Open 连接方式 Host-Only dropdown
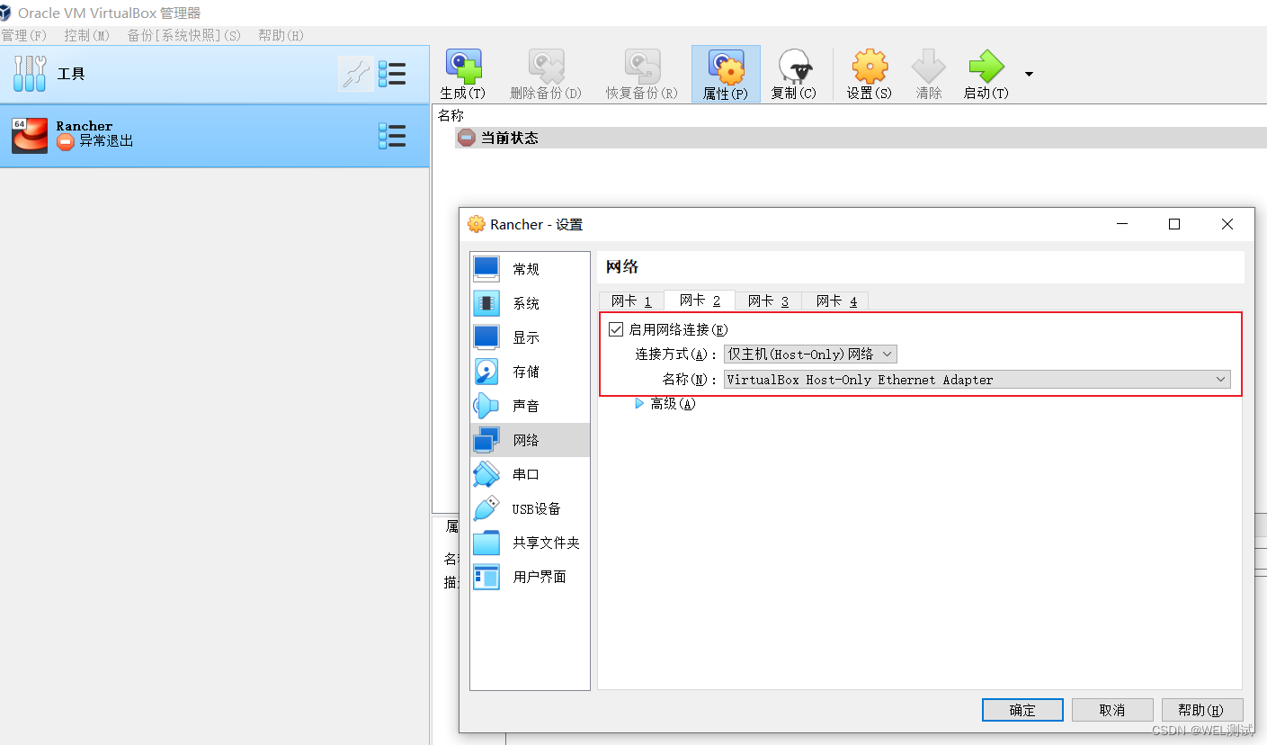 point(810,355)
